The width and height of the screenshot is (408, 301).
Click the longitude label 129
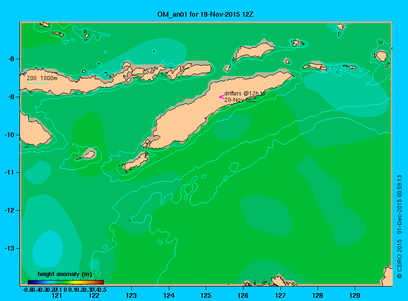pos(355,295)
